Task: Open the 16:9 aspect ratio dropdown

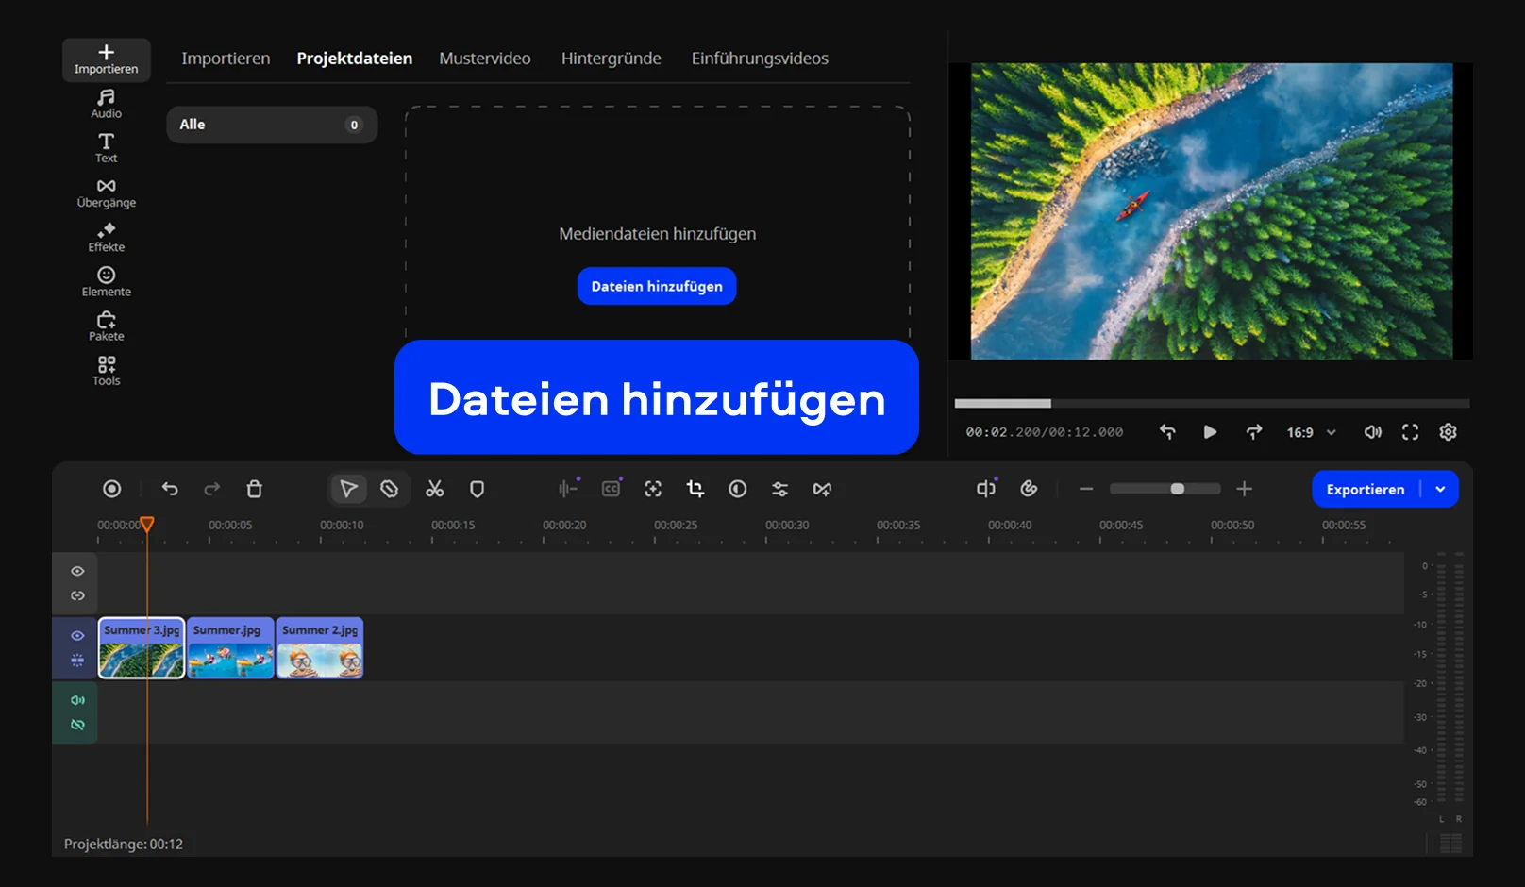Action: [x=1311, y=432]
